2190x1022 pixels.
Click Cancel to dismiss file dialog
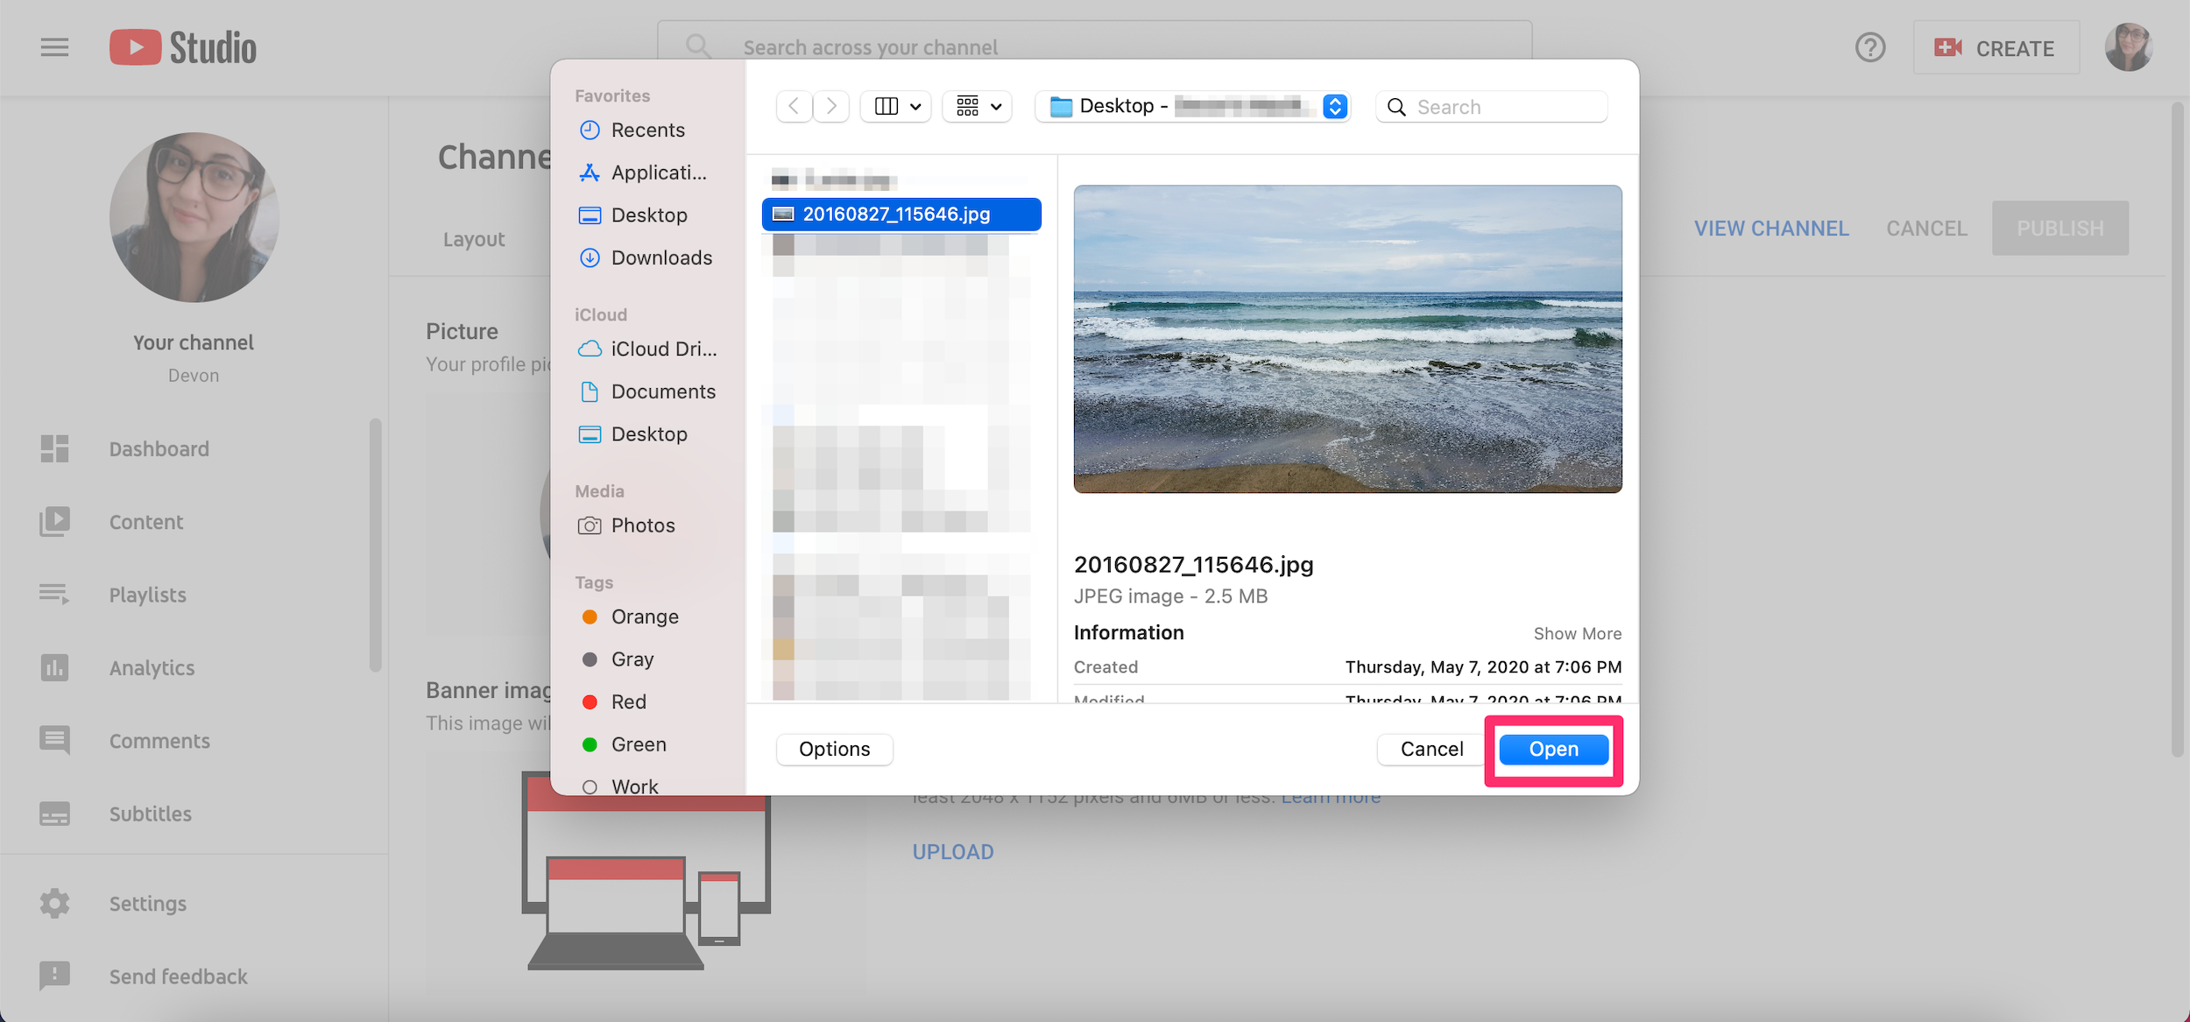1431,749
